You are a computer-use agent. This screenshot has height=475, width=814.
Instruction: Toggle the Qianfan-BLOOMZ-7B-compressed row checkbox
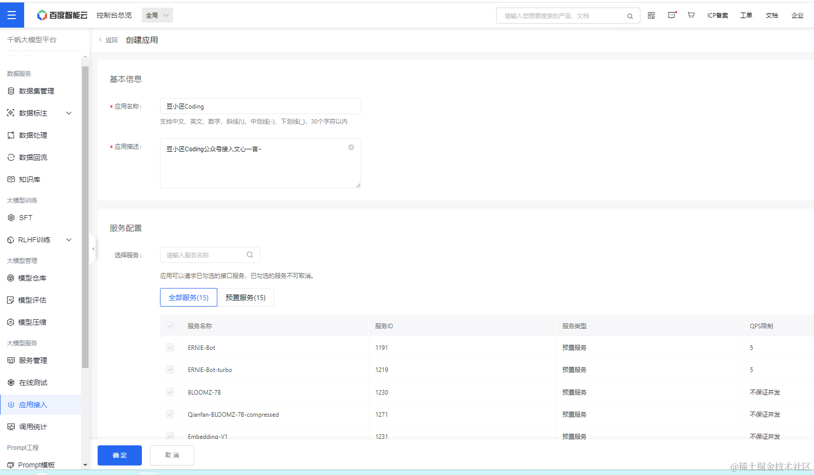170,414
